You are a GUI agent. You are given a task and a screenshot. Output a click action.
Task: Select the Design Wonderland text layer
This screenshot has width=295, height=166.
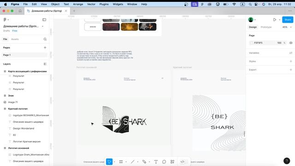pyautogui.click(x=24, y=128)
